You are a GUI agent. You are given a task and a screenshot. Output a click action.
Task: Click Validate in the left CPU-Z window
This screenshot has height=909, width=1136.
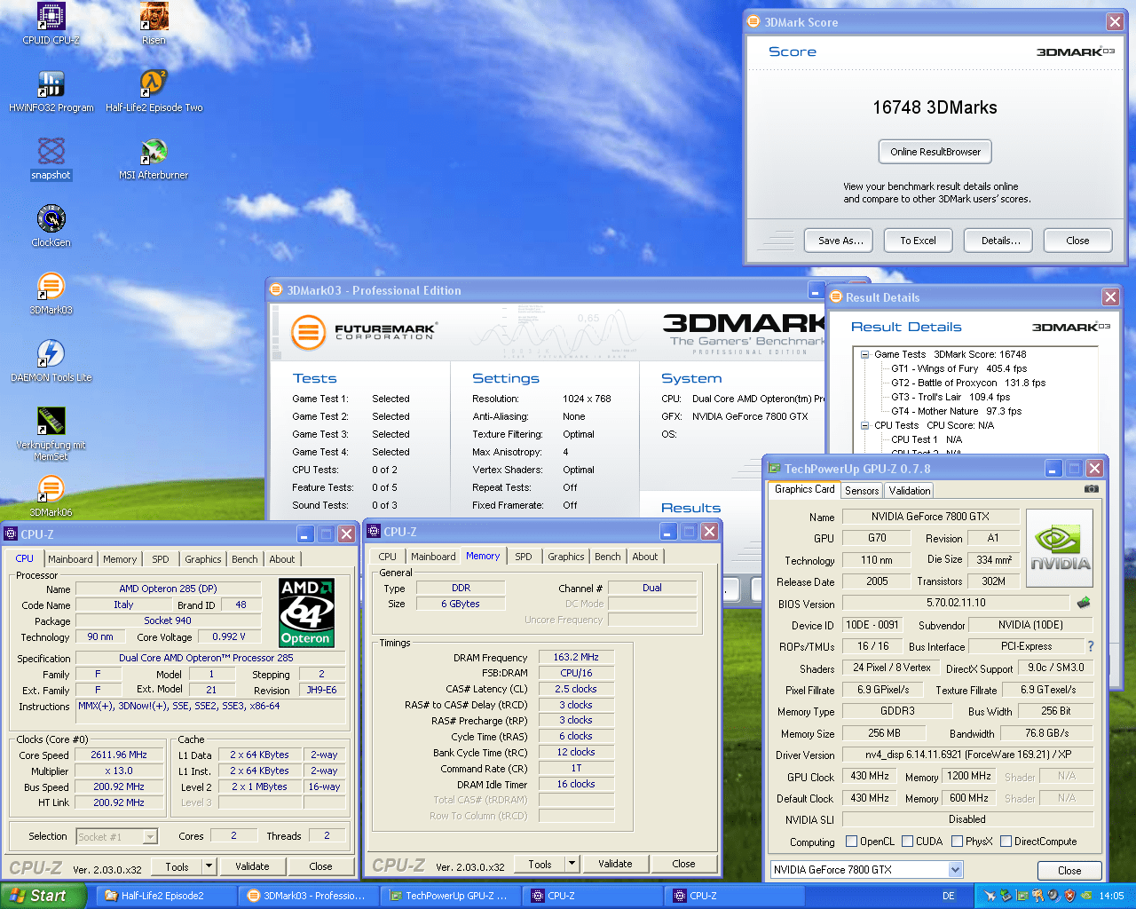pyautogui.click(x=252, y=866)
